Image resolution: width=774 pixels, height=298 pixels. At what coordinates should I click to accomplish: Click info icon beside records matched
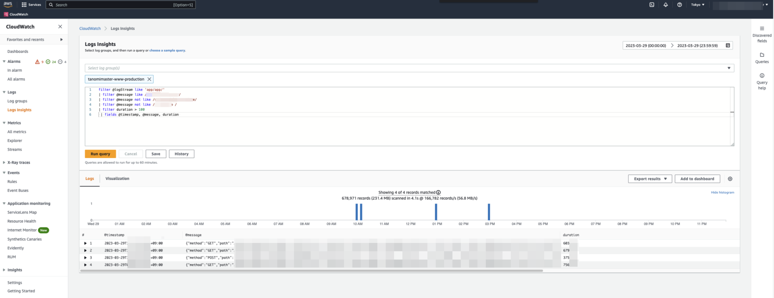[438, 193]
